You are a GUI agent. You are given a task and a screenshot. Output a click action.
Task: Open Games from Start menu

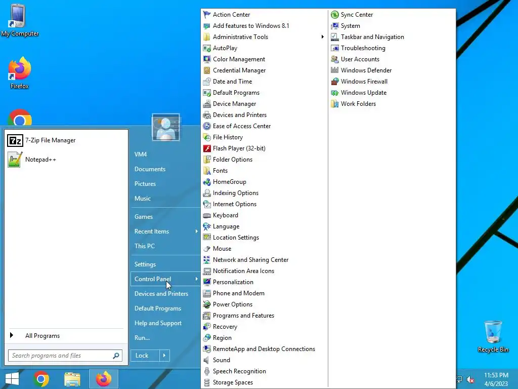point(143,217)
